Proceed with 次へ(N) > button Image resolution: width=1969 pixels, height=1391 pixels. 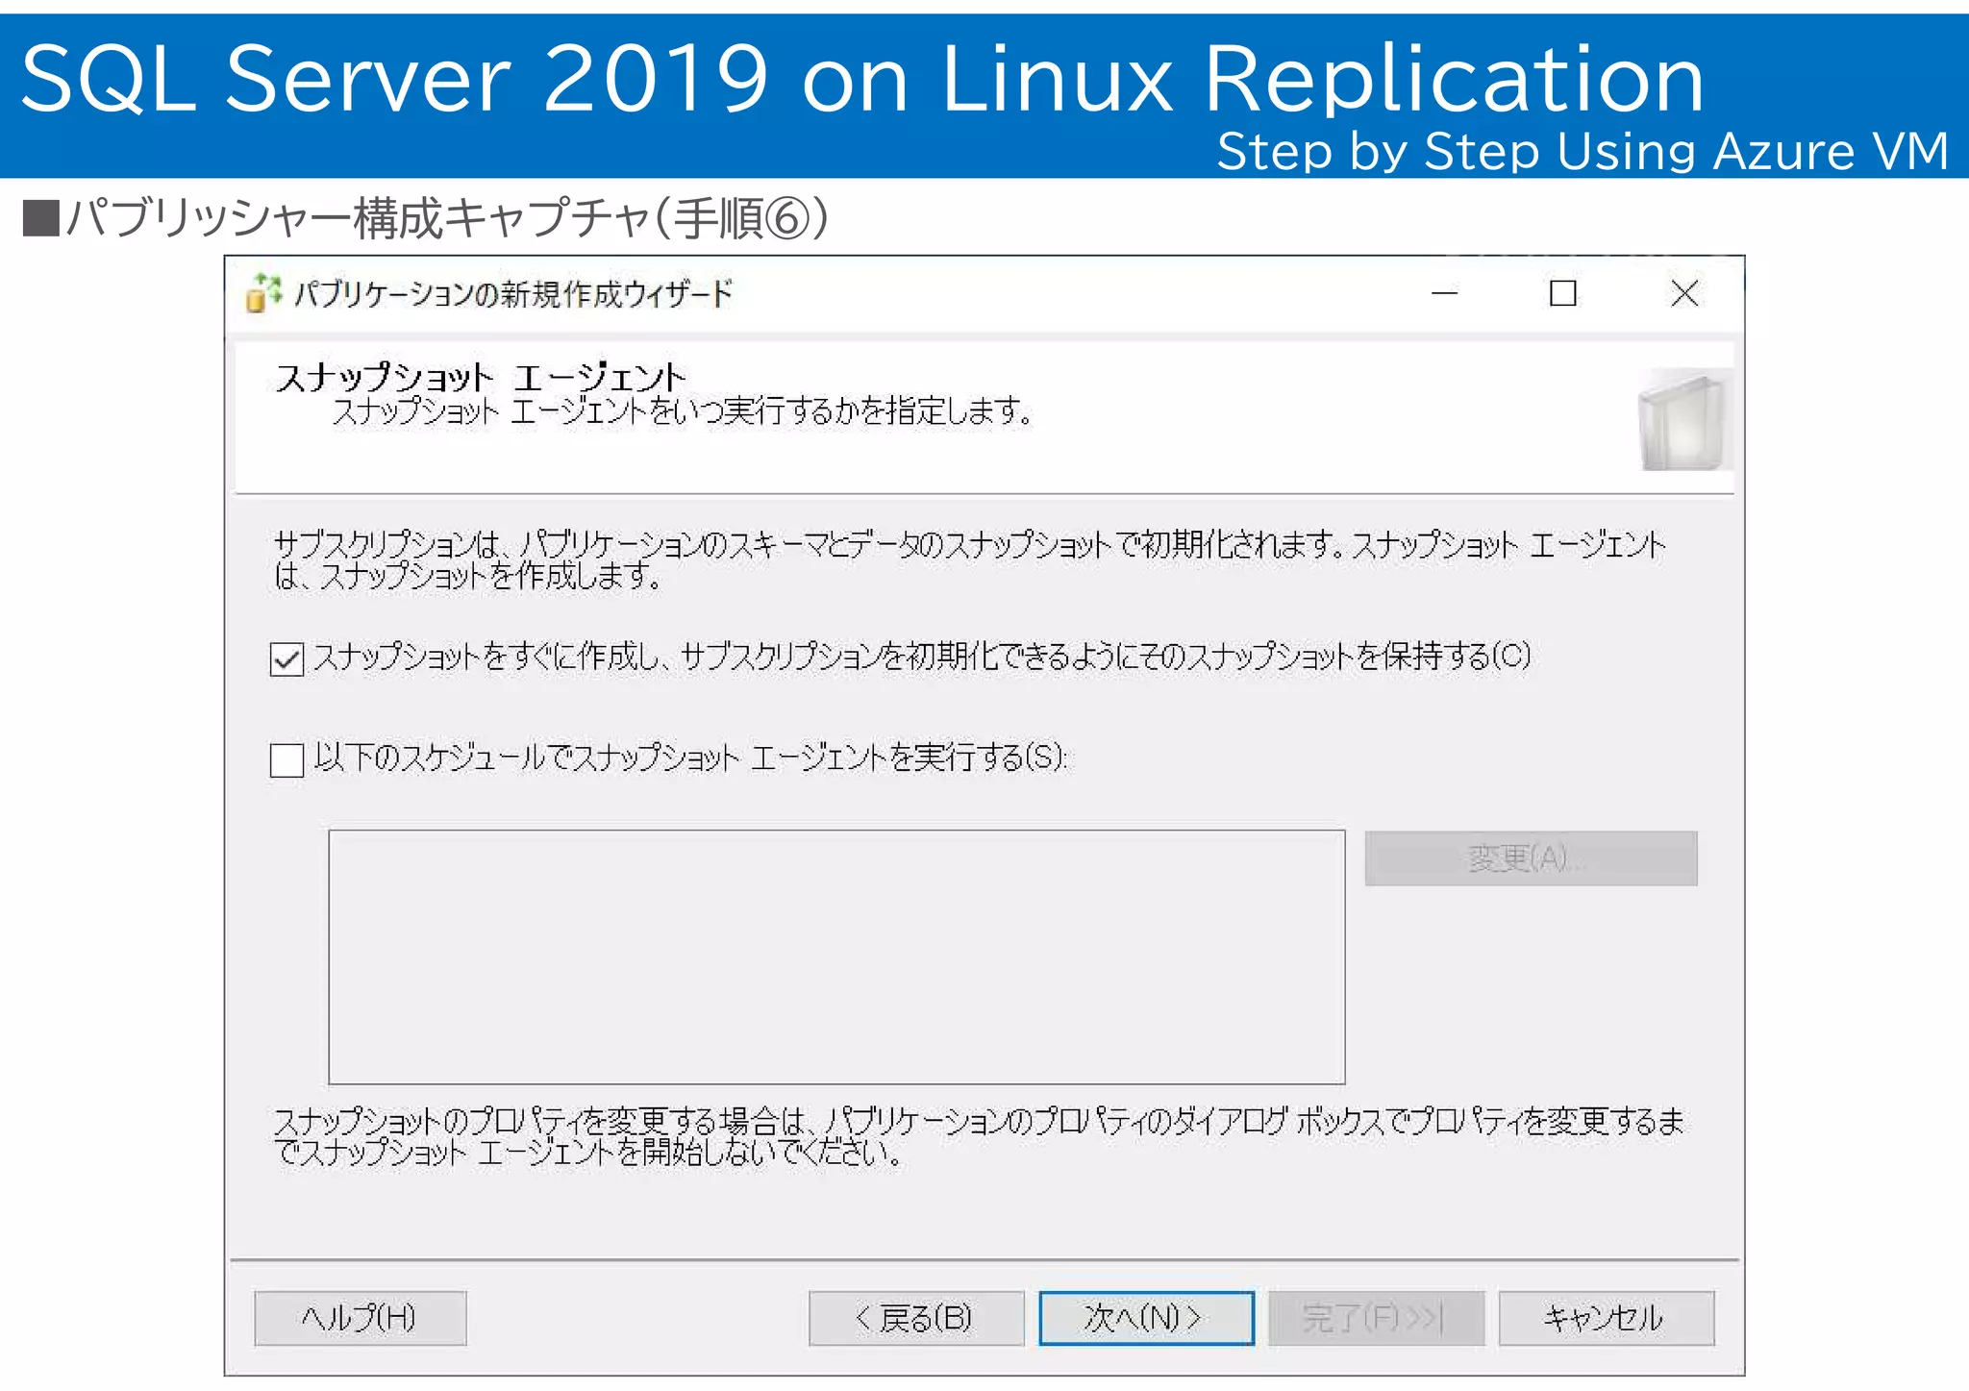[x=1146, y=1318]
